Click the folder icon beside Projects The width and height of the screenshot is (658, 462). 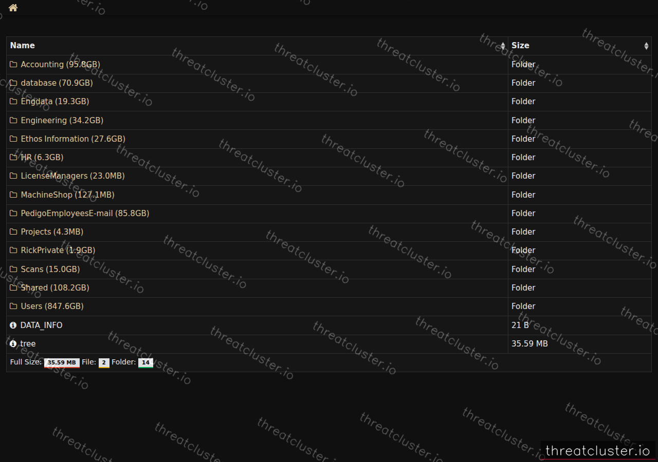coord(13,232)
